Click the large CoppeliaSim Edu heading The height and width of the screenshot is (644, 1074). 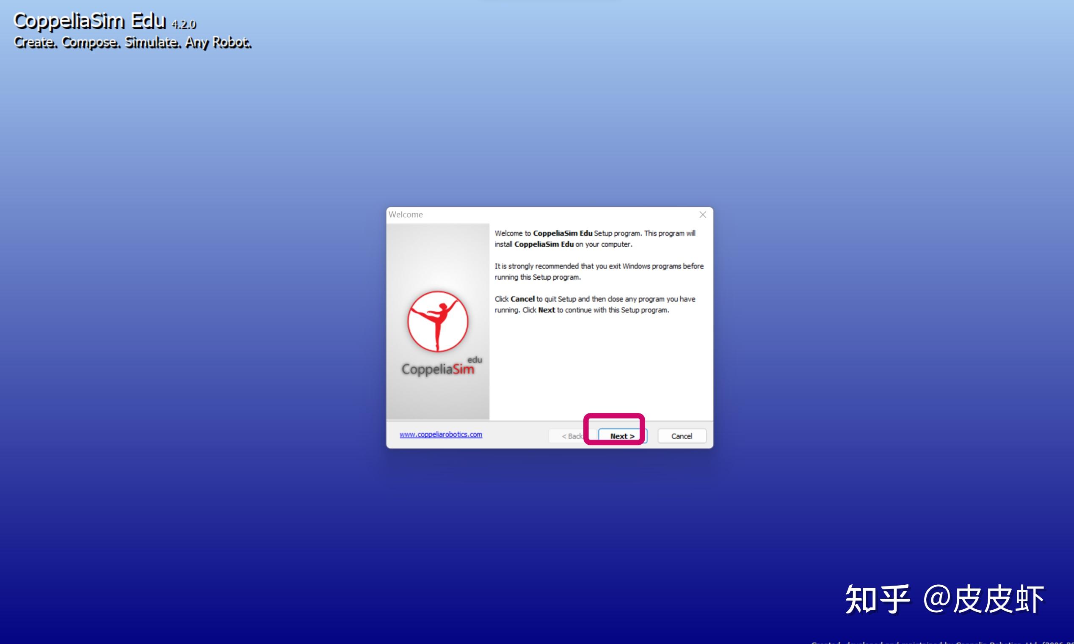[x=89, y=21]
